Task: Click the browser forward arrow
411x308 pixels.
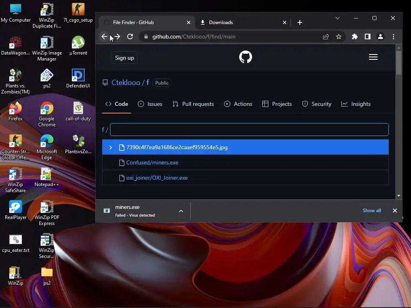Action: tap(117, 36)
